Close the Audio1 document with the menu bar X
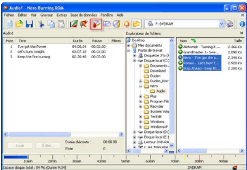The width and height of the screenshot is (247, 170). coord(243,15)
